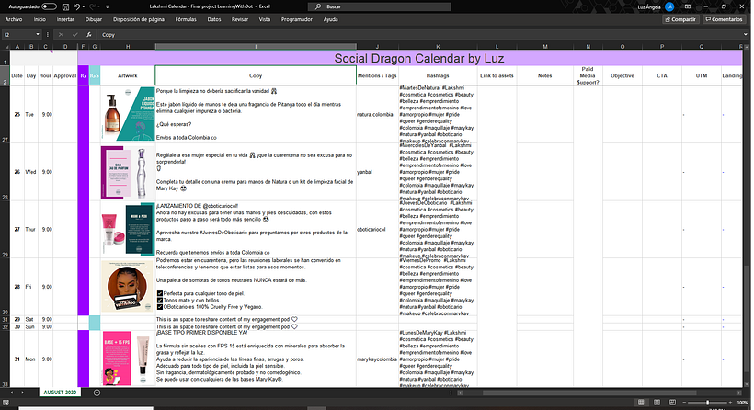Open the Disposición de página tab
The width and height of the screenshot is (754, 410).
point(139,19)
